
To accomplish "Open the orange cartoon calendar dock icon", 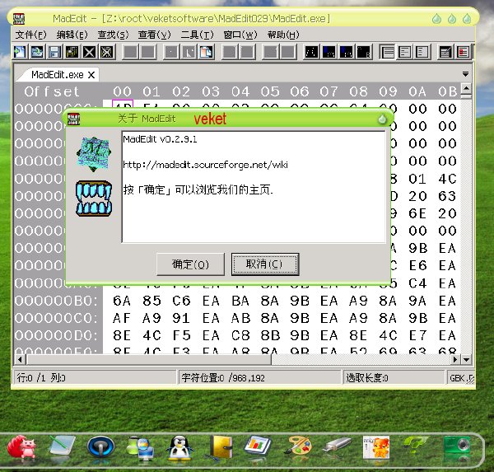I will point(376,447).
